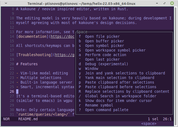The height and width of the screenshot is (127, 178).
Task: Click the '<space>' pending key indicator
Action: tap(149, 123)
